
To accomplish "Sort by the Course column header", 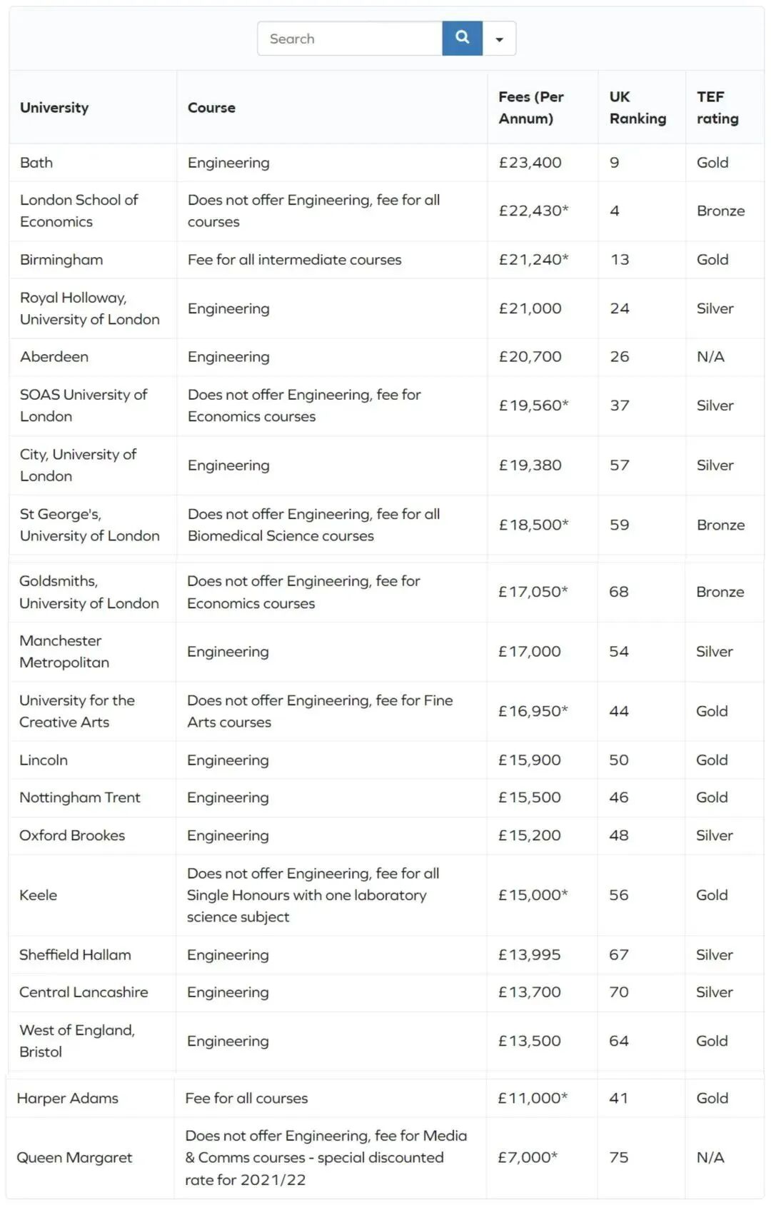I will click(x=211, y=108).
